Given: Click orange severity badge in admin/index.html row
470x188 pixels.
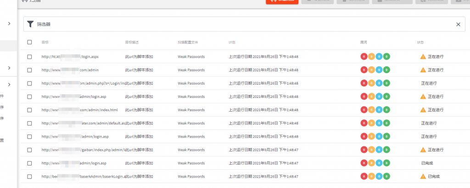Looking at the screenshot, I should click(x=371, y=110).
